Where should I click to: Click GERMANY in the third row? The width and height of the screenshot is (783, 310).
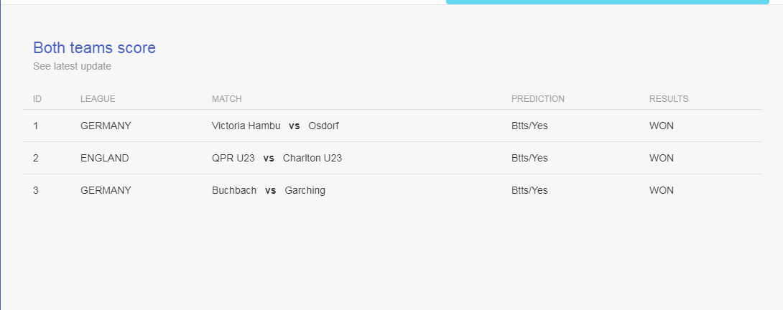click(106, 190)
